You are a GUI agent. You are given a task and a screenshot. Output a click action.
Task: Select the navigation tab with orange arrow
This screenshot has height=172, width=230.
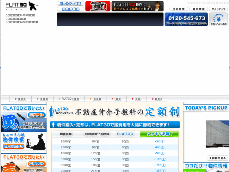coord(95,99)
